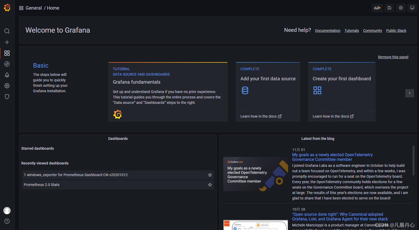
Task: Star the Prometheus 2.0 Stats dashboard
Action: tap(210, 185)
